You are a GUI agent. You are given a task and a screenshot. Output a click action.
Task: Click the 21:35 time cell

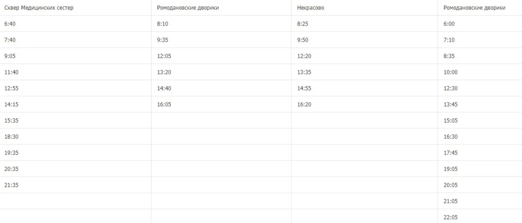pos(11,185)
